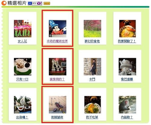Screen dimensions: 151x125
Task: Open the white statues photo thumbnail
Action: click(x=58, y=67)
